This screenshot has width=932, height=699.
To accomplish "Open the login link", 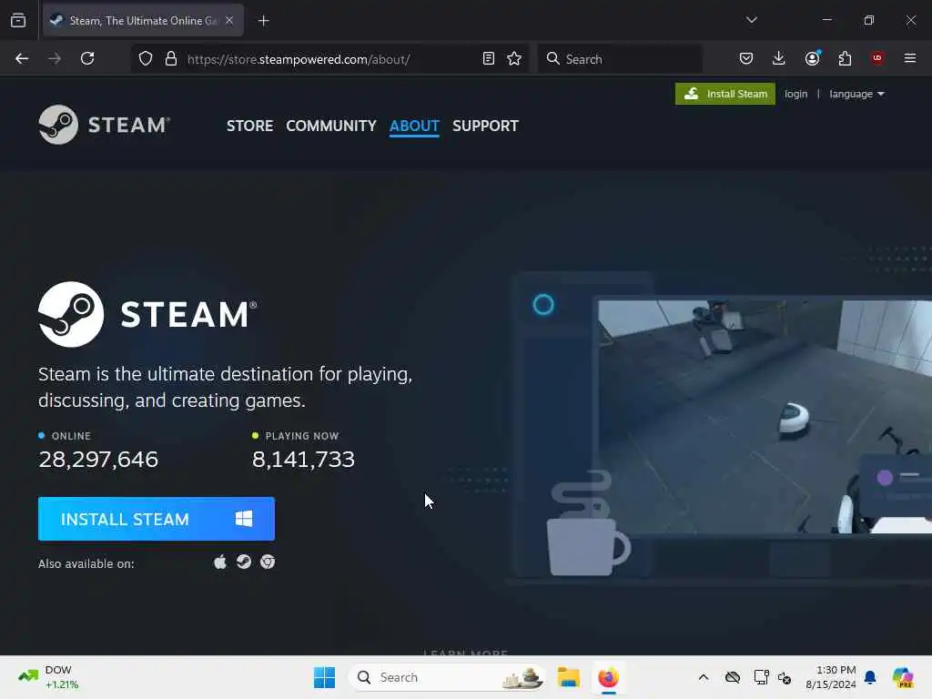I will [x=795, y=94].
